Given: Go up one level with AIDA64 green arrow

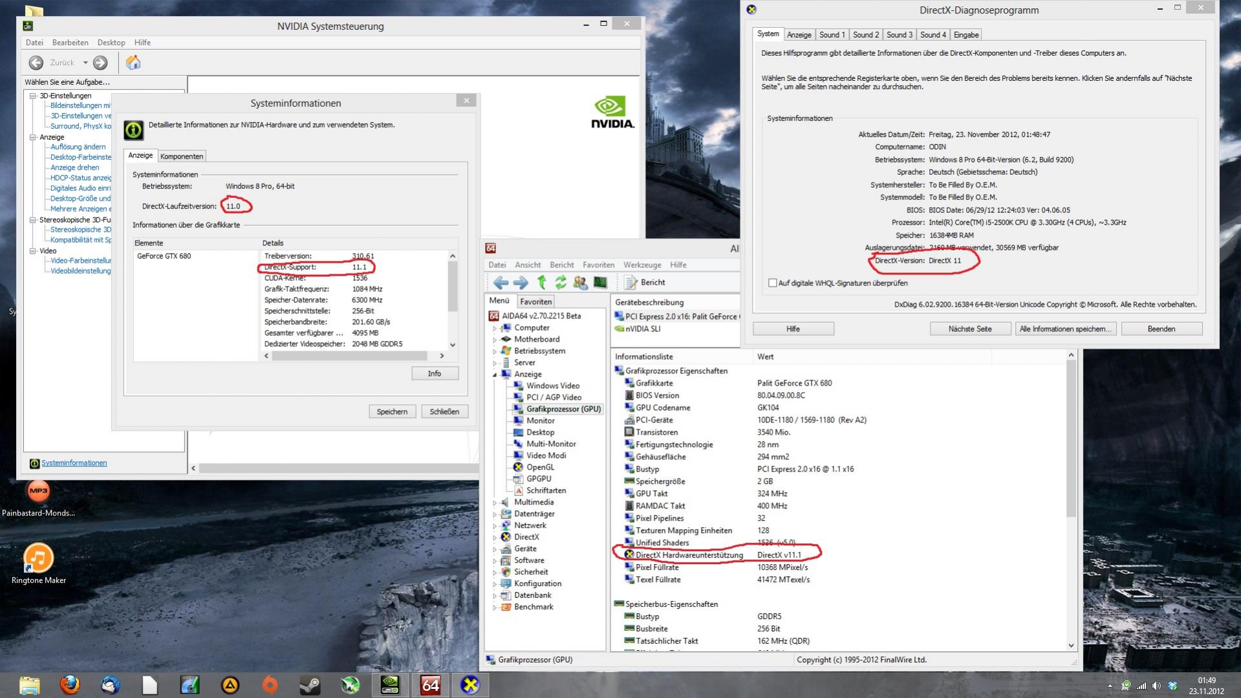Looking at the screenshot, I should coord(542,283).
